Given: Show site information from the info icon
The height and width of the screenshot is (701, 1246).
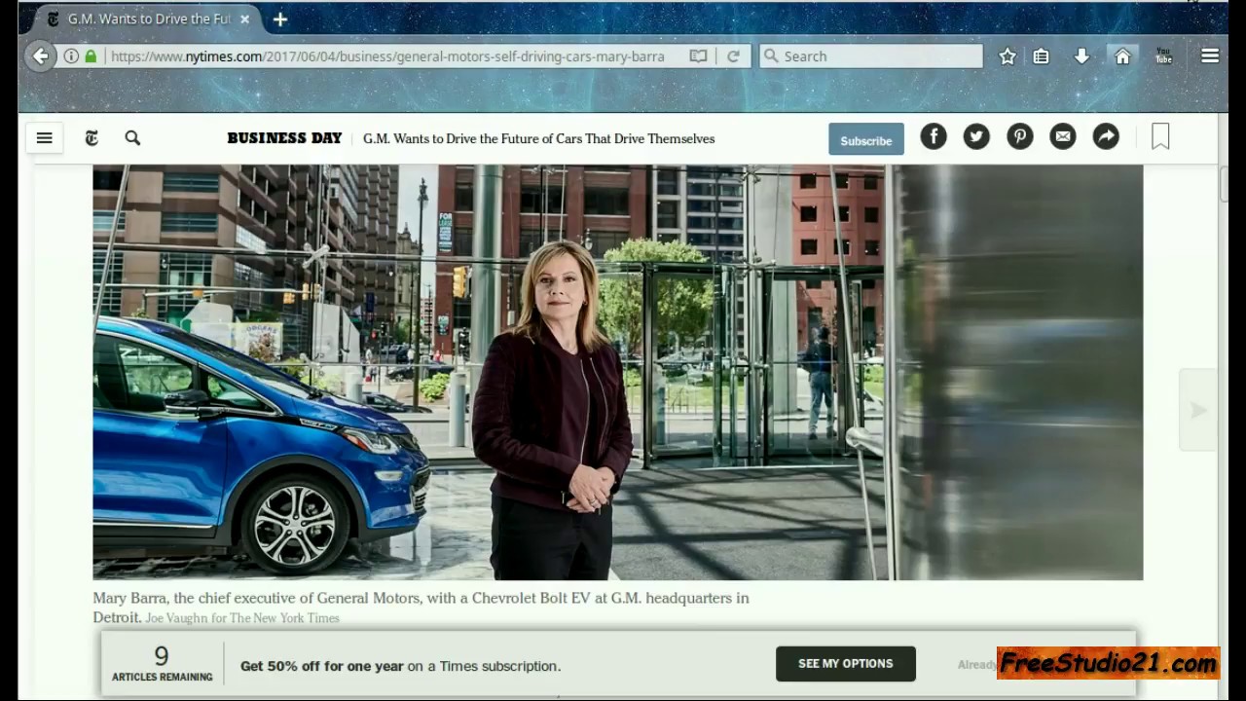Looking at the screenshot, I should click(x=71, y=56).
